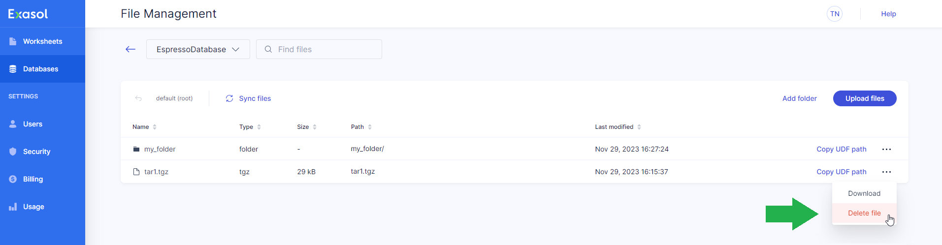The width and height of the screenshot is (942, 245).
Task: Open Usage bar chart page
Action: (13, 207)
